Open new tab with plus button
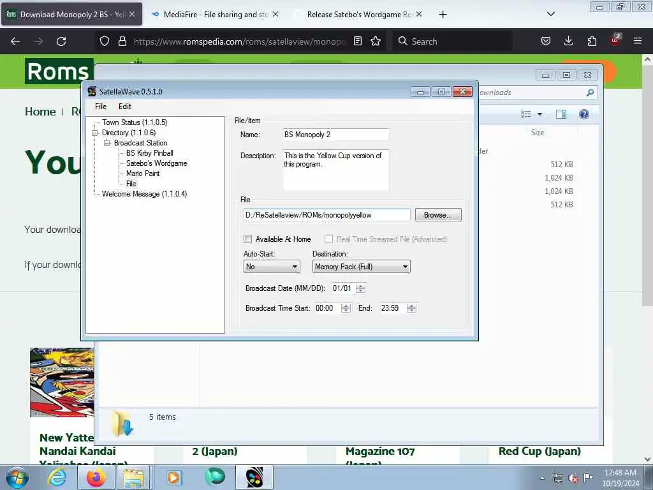The width and height of the screenshot is (653, 490). [443, 15]
